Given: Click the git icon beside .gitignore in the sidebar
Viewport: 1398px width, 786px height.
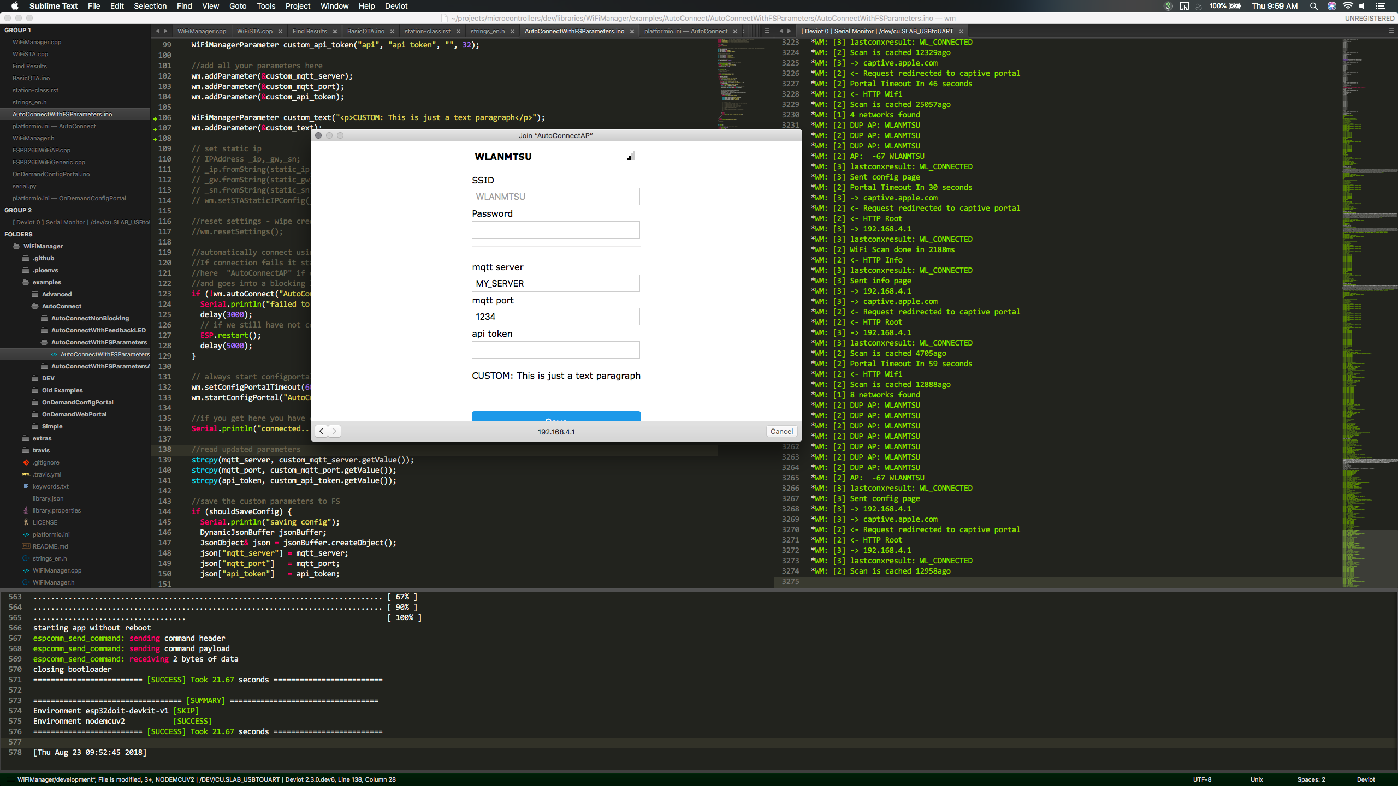Looking at the screenshot, I should tap(26, 462).
